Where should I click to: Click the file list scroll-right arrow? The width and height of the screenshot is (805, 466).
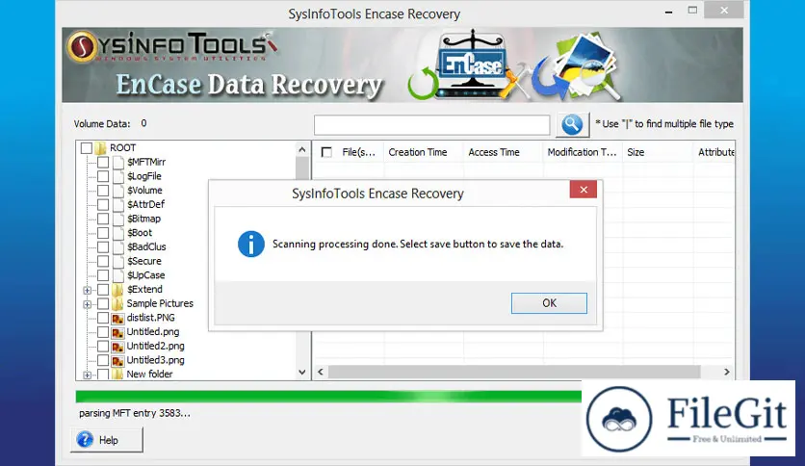click(726, 372)
